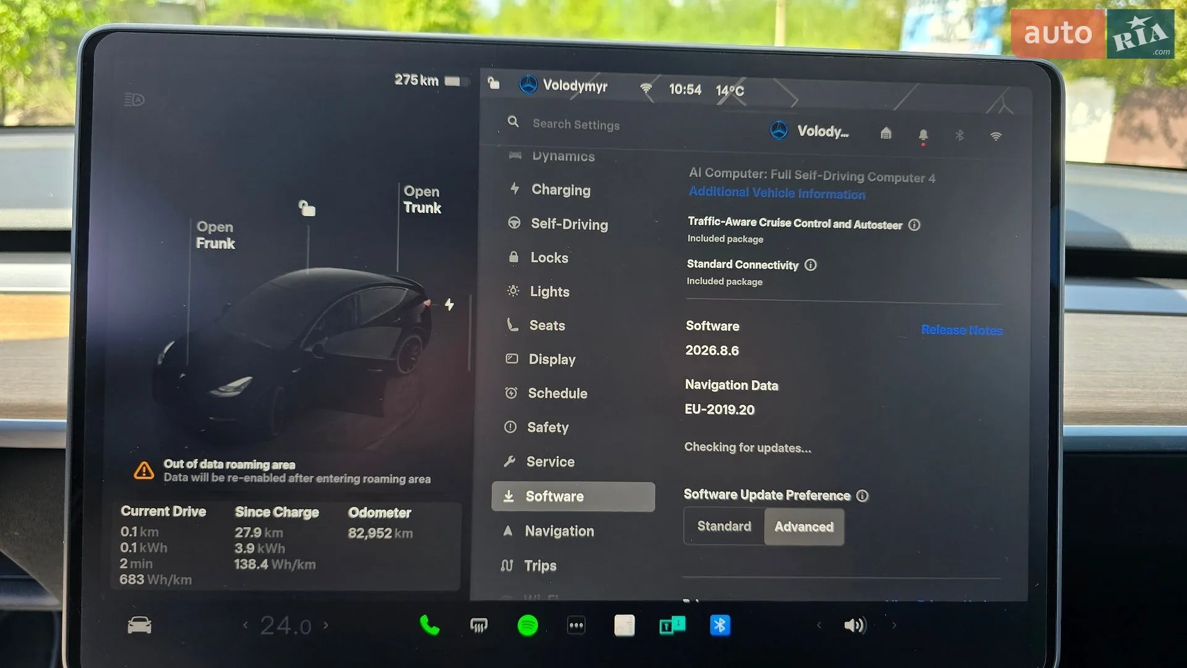Tap the Wi-Fi icon in settings header

(996, 136)
